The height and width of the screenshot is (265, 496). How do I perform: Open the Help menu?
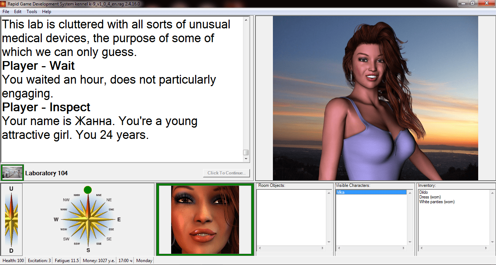[x=47, y=12]
